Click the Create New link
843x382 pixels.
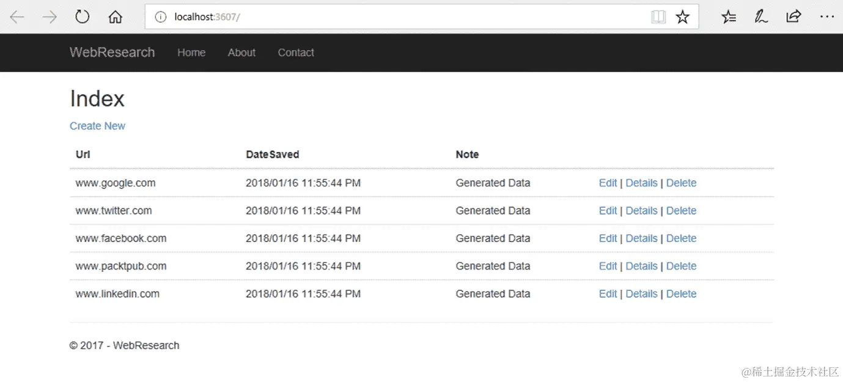click(97, 126)
